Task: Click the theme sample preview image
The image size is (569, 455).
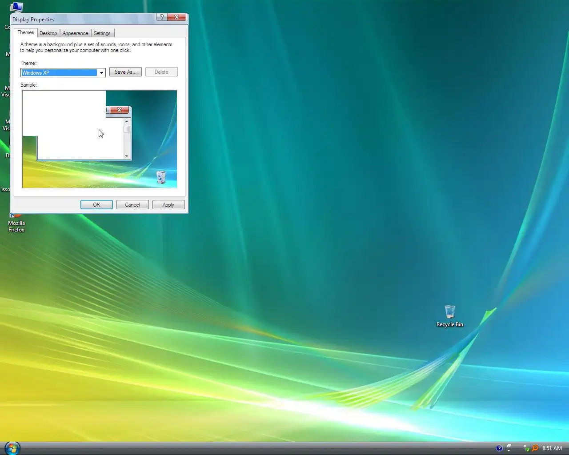Action: [x=100, y=139]
